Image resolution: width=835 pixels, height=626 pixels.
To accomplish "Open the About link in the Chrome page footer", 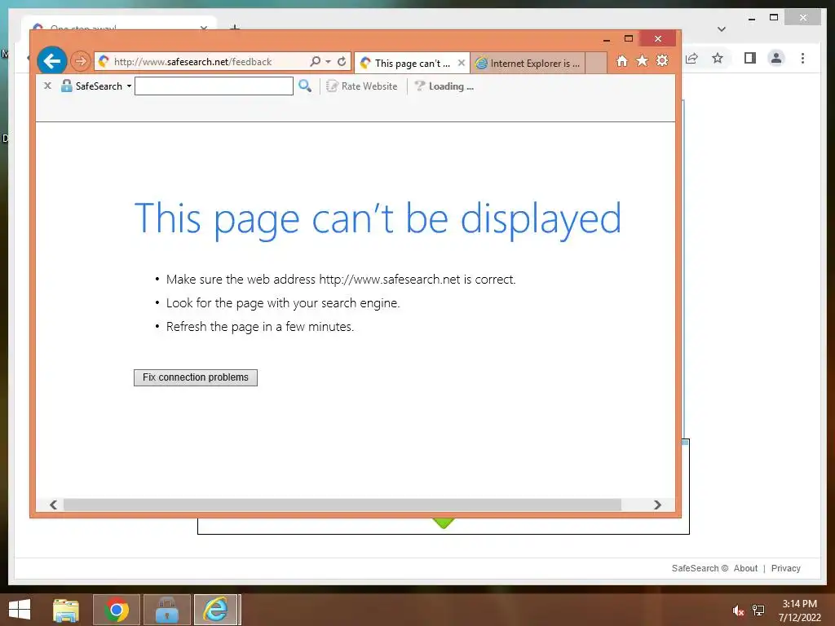I will (745, 568).
